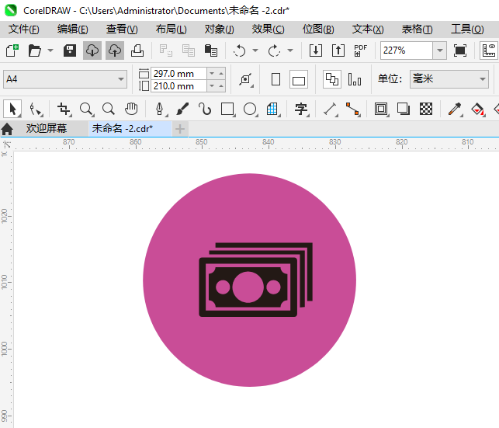Screen dimensions: 499x428
Task: Open the 对象(J) menu
Action: point(220,30)
